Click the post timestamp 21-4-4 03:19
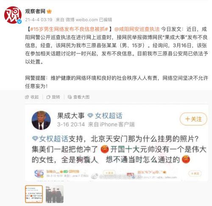The height and width of the screenshot is (206, 212). click(39, 19)
